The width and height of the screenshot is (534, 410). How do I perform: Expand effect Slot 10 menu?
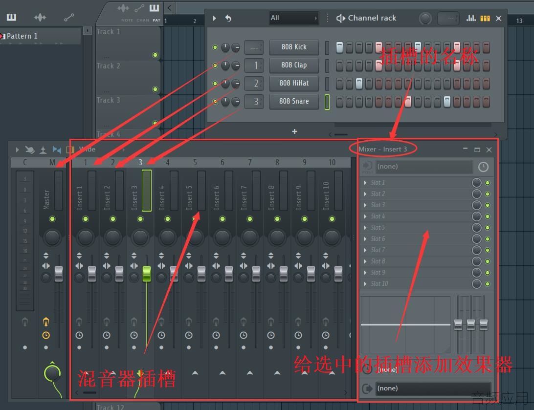(x=365, y=284)
